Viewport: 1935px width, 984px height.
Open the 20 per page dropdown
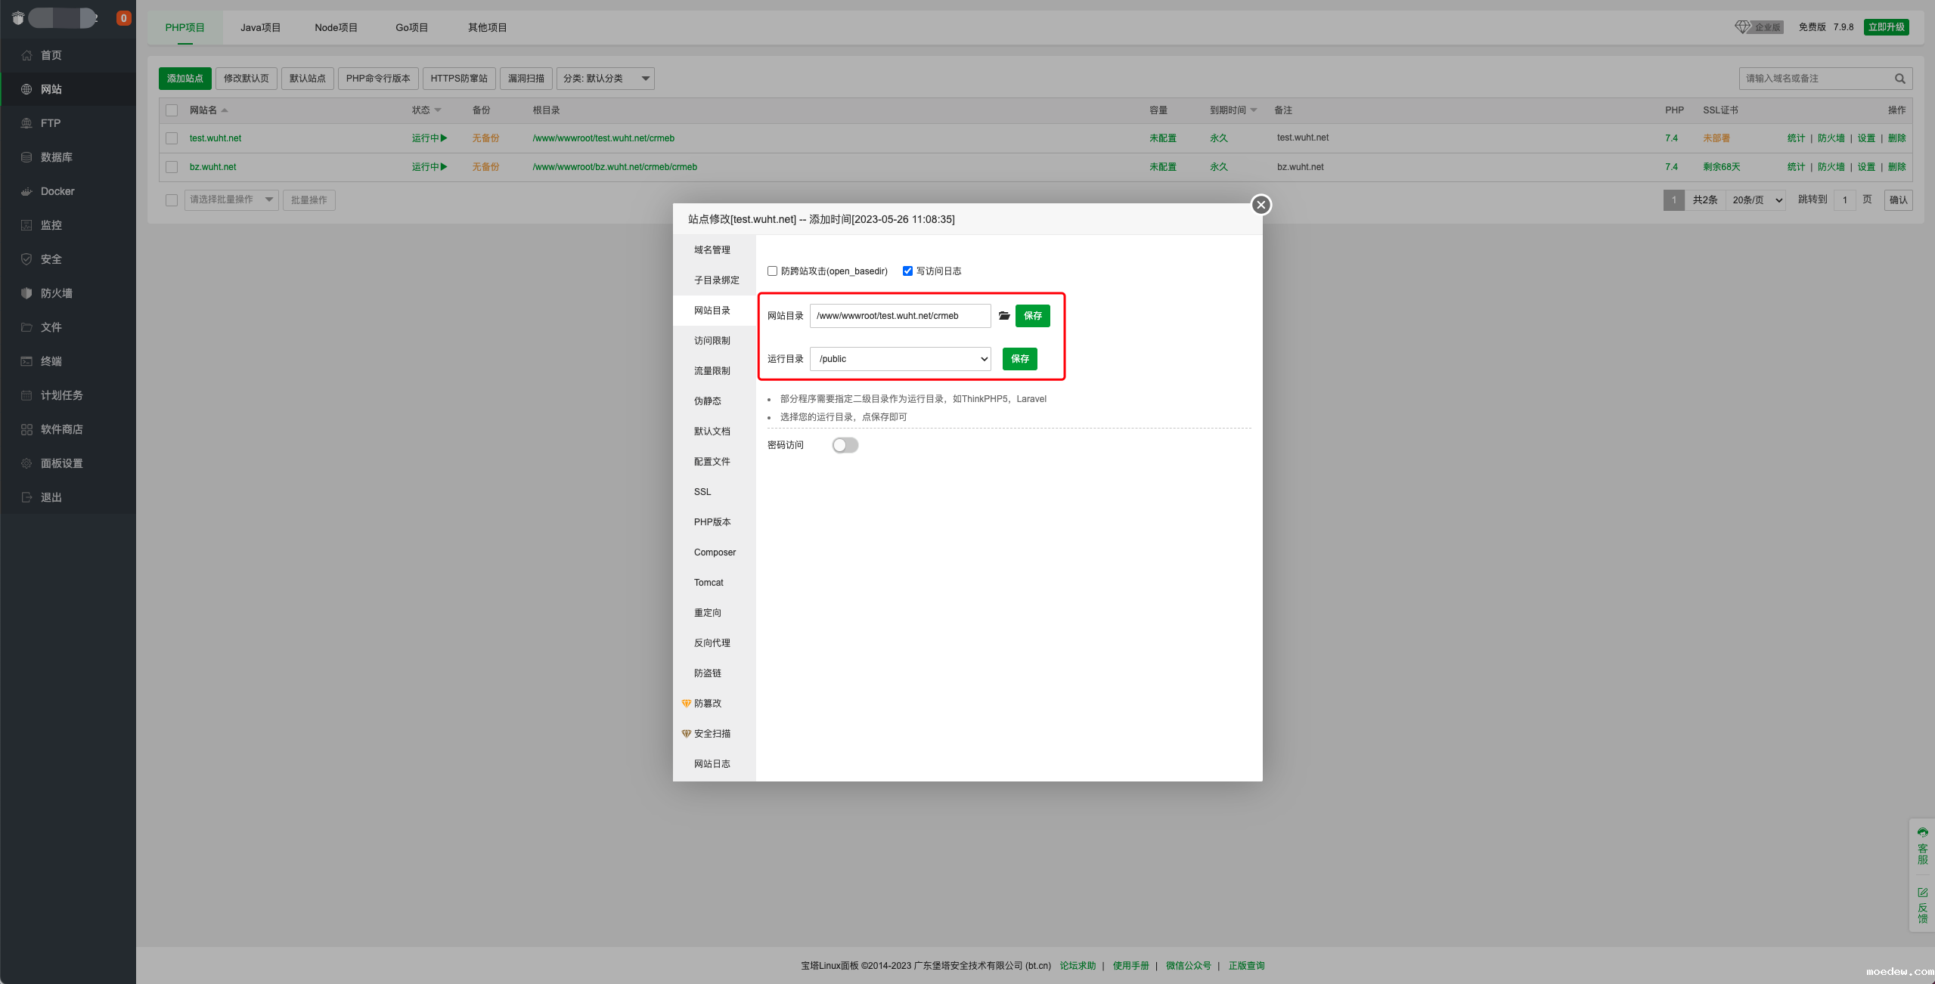(x=1757, y=200)
